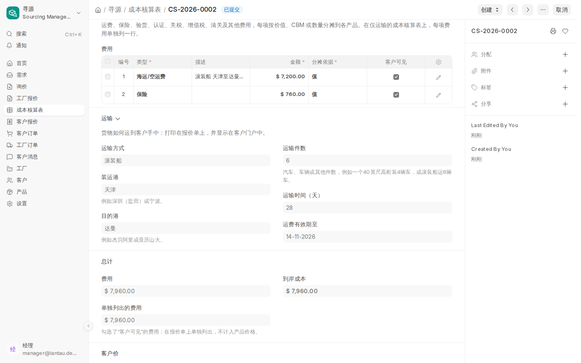The image size is (581, 363).
Task: Open the more options ellipsis menu
Action: click(543, 10)
